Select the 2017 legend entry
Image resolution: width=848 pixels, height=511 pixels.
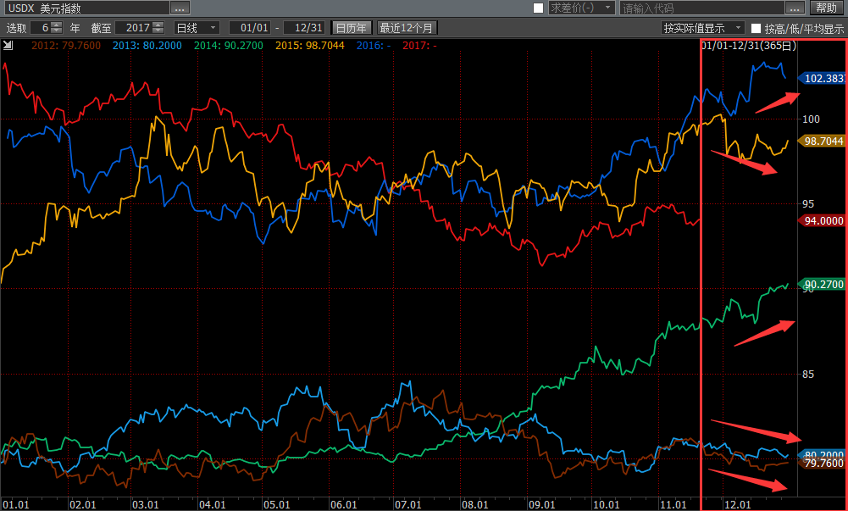(419, 46)
